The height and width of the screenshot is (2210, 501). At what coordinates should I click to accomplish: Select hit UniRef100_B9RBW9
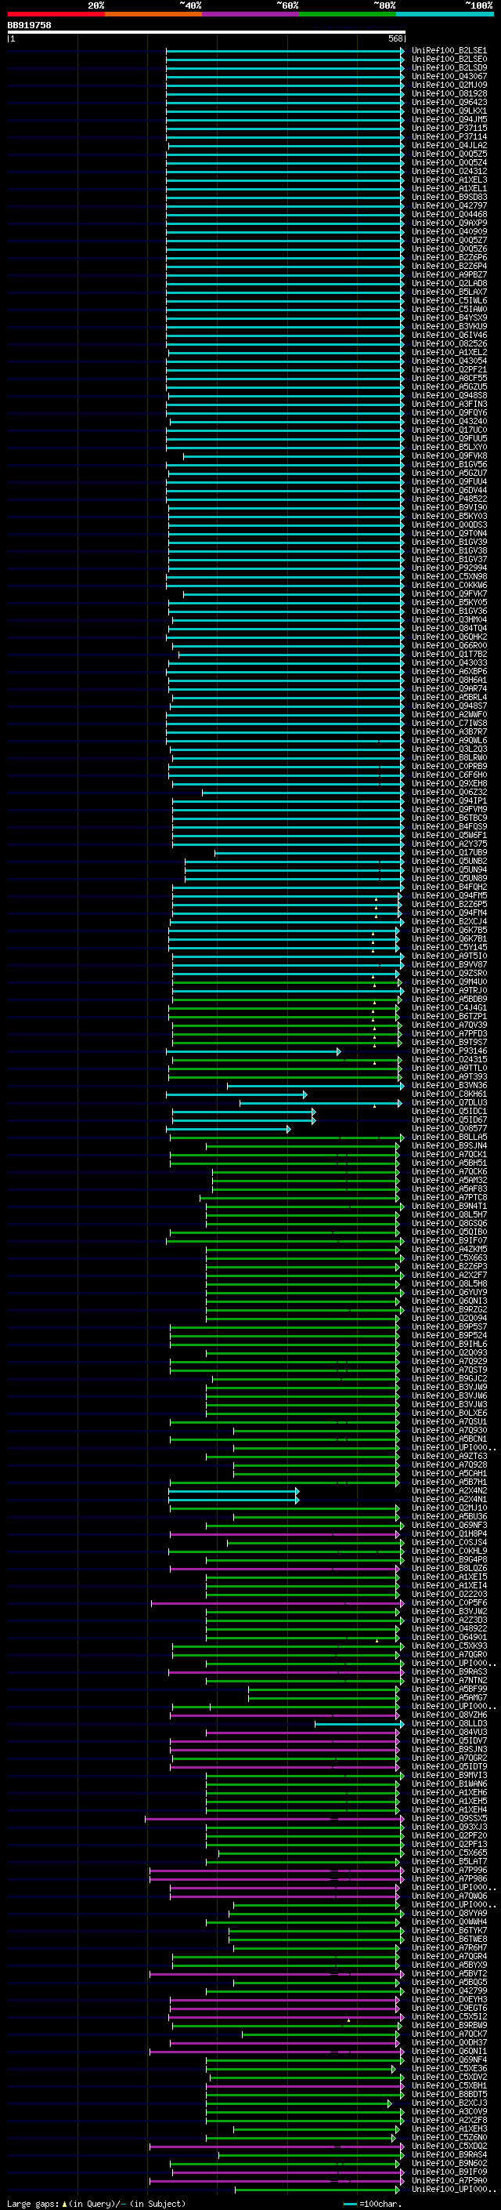point(449,2026)
